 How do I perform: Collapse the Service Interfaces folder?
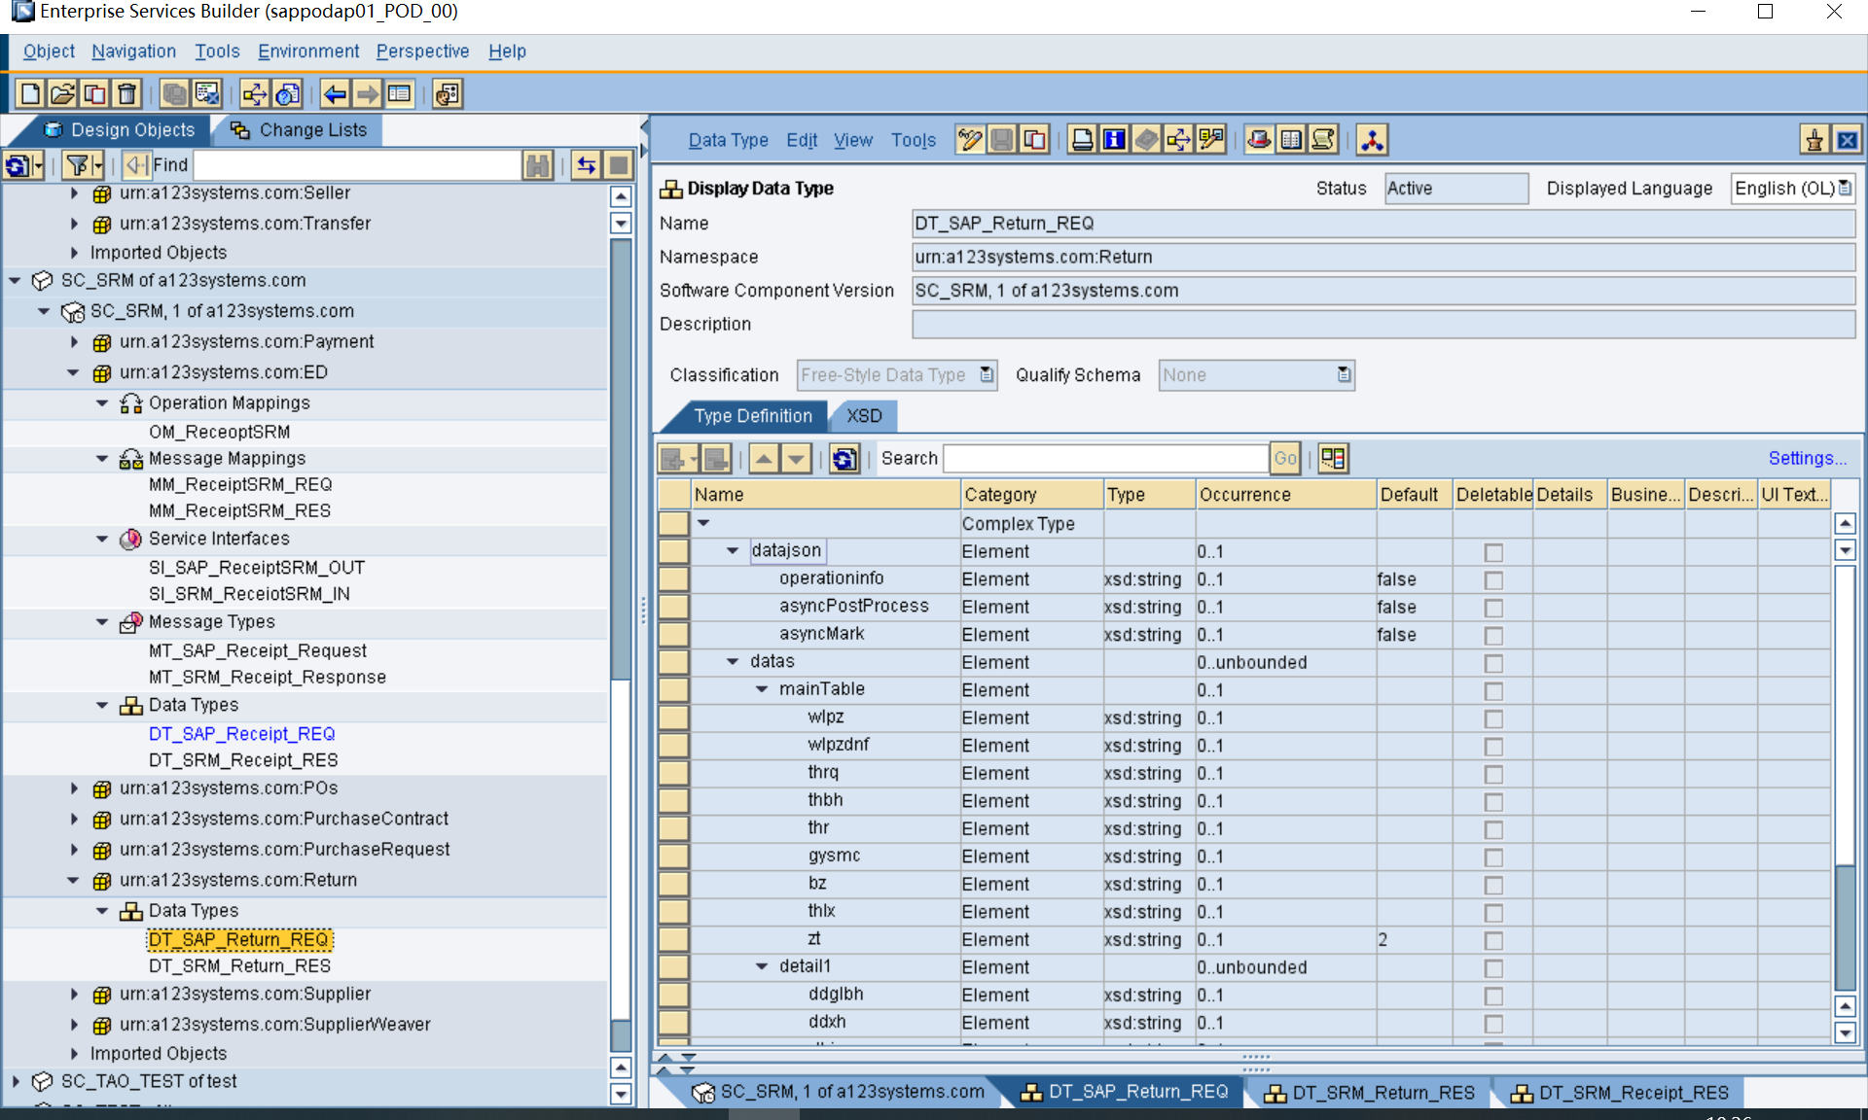coord(102,539)
